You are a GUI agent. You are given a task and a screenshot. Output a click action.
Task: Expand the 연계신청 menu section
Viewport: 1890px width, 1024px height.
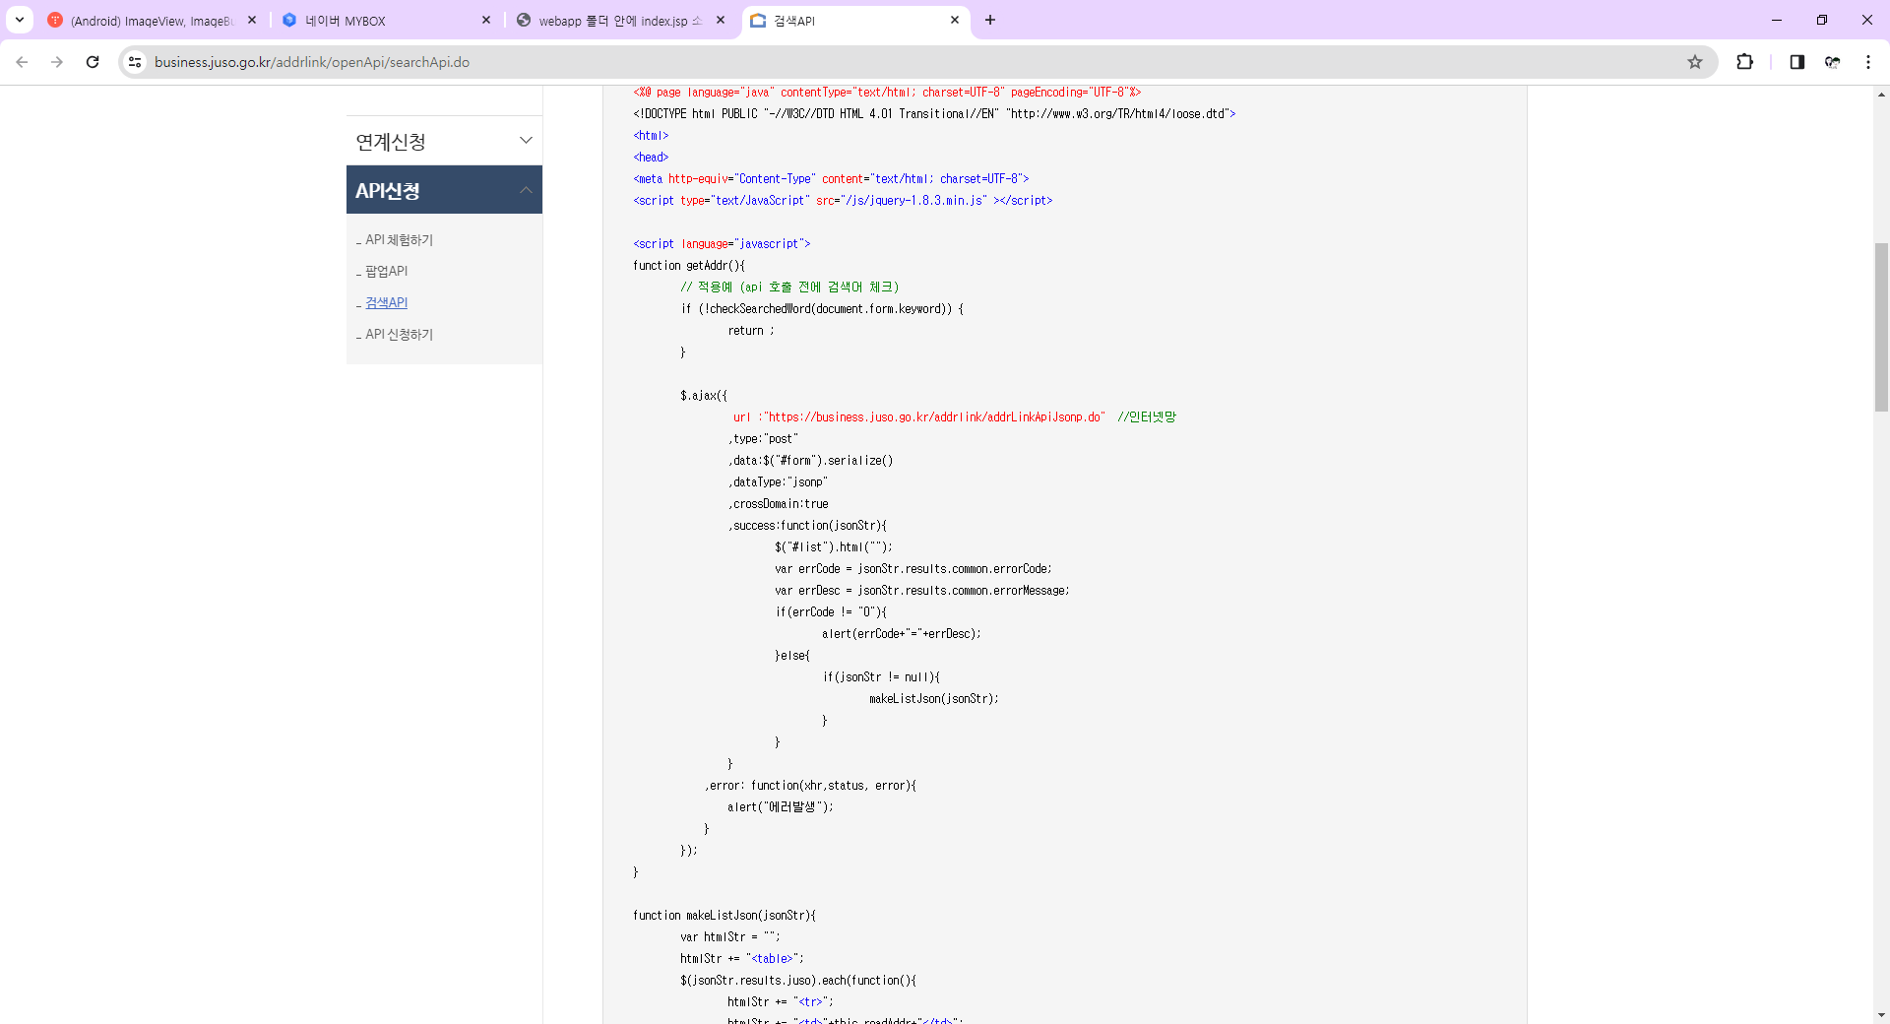[x=444, y=141]
